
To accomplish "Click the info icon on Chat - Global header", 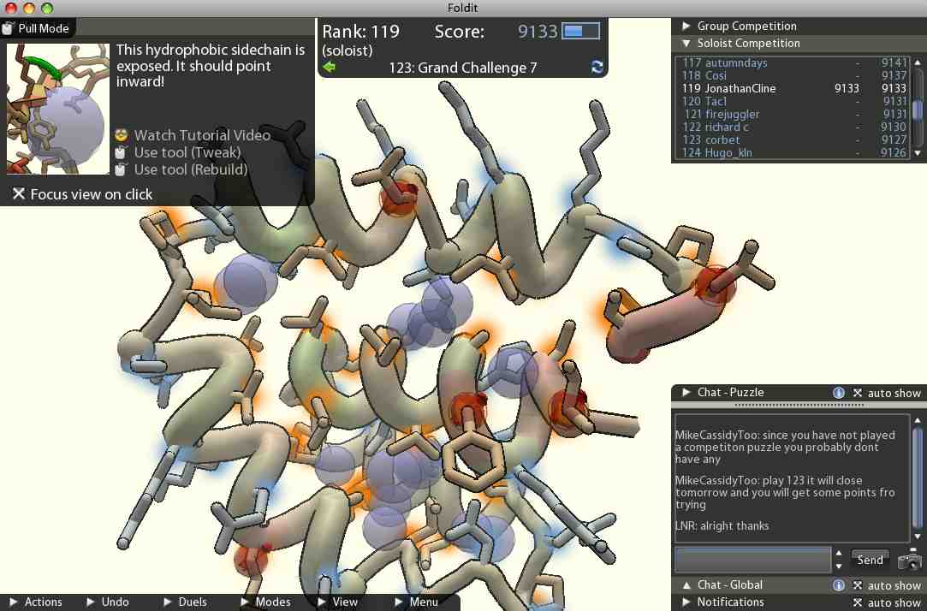I will point(838,584).
